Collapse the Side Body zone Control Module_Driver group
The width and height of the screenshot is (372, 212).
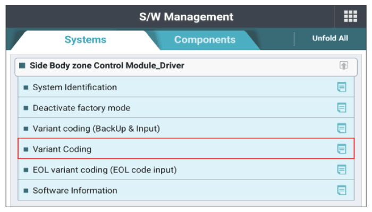[x=186, y=67]
